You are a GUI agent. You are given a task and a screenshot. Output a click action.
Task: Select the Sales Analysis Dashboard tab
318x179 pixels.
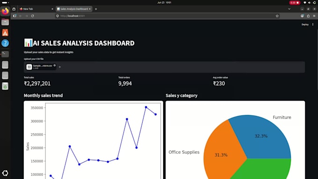(x=74, y=9)
